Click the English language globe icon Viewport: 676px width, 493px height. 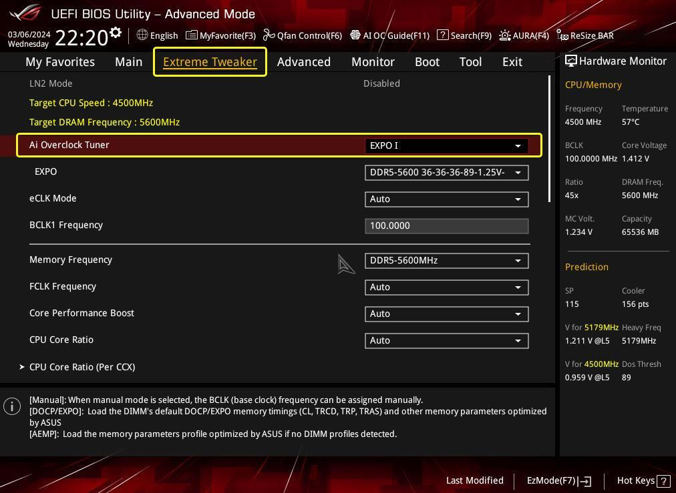[142, 35]
